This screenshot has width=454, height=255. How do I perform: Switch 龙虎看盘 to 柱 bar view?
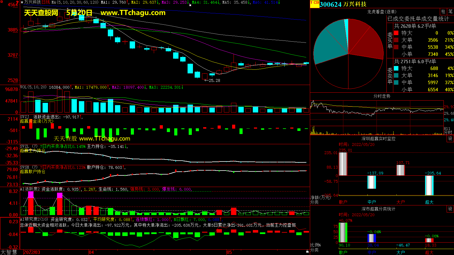click(x=443, y=12)
